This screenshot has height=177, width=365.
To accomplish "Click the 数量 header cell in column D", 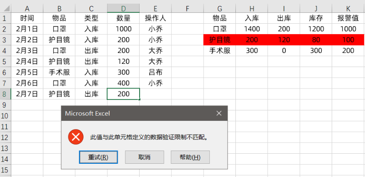I will 123,18.
